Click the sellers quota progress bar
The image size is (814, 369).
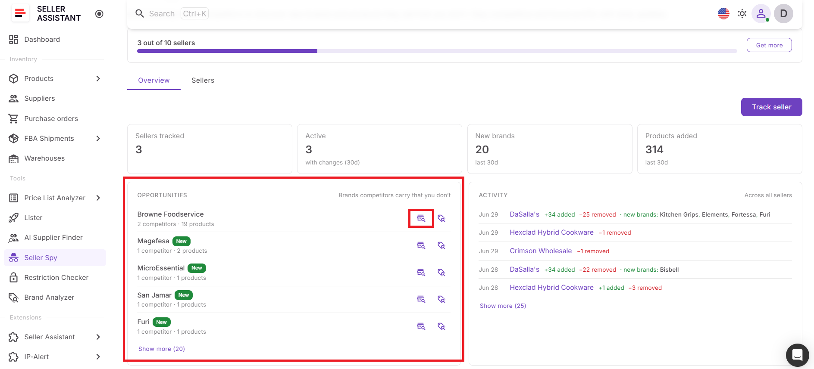click(437, 51)
